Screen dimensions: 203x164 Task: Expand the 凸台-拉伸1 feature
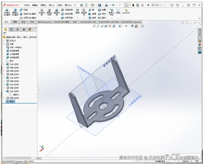click(x=4, y=64)
